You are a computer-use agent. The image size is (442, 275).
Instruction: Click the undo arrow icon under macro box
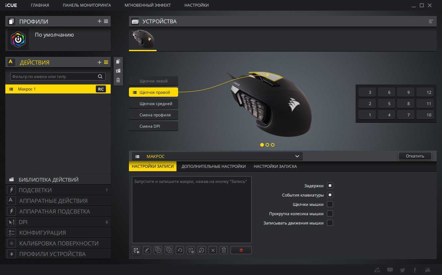[180, 250]
